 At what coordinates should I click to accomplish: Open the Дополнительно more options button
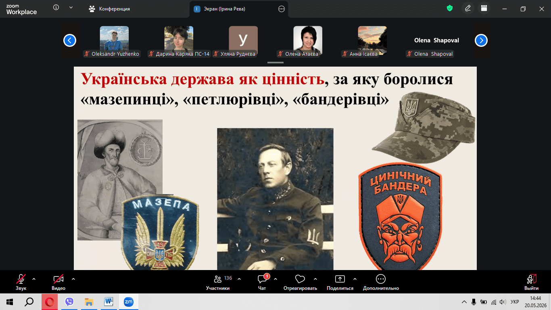[381, 282]
